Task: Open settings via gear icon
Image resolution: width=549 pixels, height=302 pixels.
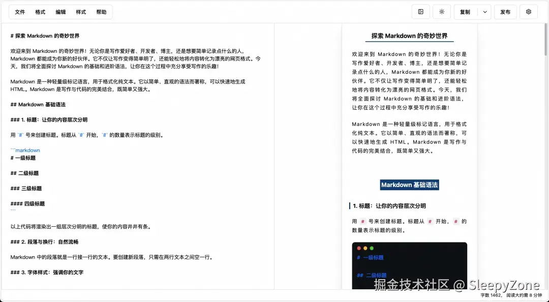Action: coord(529,12)
